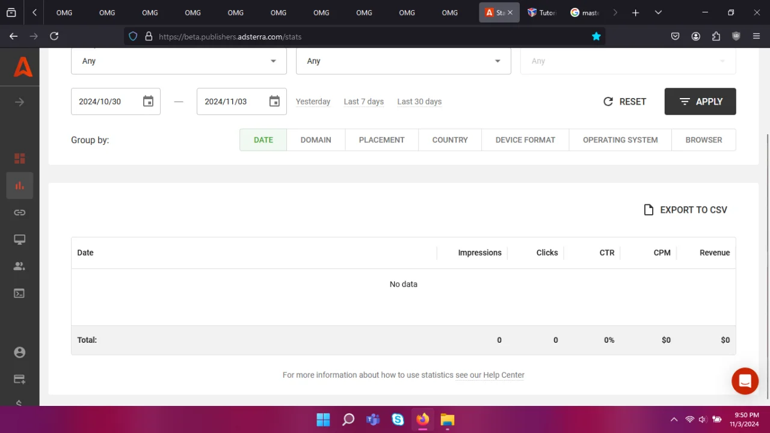Open the live chat support bubble
Viewport: 770px width, 433px height.
(745, 381)
